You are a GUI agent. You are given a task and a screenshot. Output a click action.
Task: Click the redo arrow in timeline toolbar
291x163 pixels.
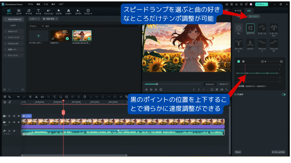click(x=24, y=97)
